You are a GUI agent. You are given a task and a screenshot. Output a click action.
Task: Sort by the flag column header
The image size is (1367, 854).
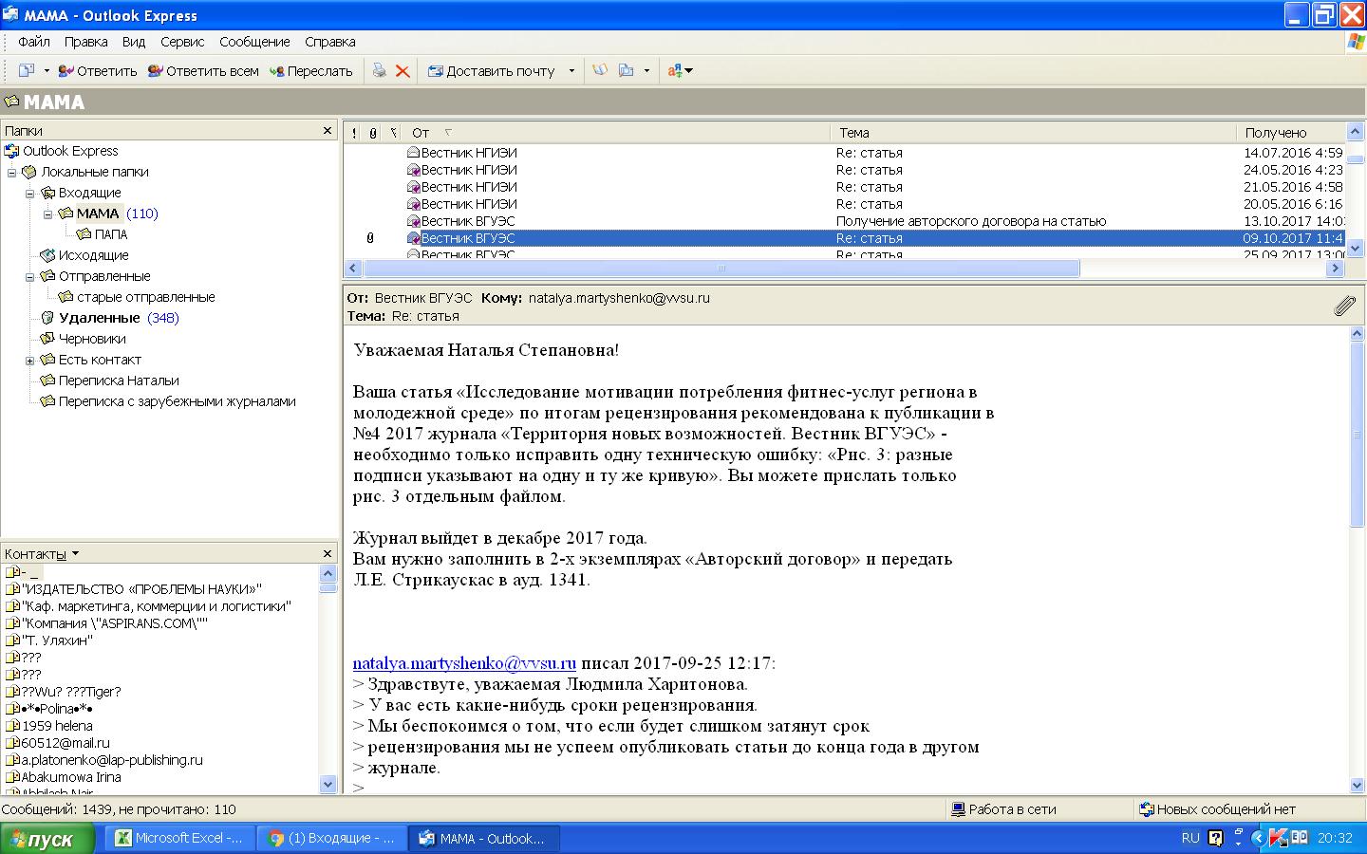(x=392, y=133)
